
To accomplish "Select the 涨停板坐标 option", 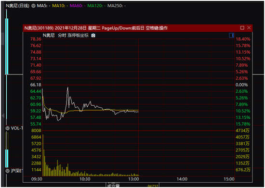I will tap(78, 36).
